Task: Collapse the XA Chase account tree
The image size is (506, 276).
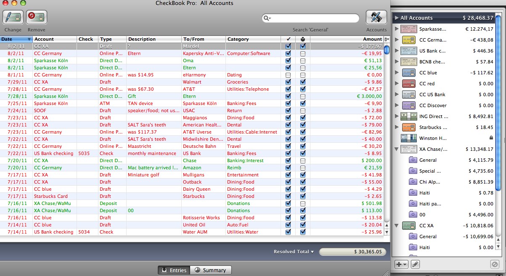Action: point(396,149)
